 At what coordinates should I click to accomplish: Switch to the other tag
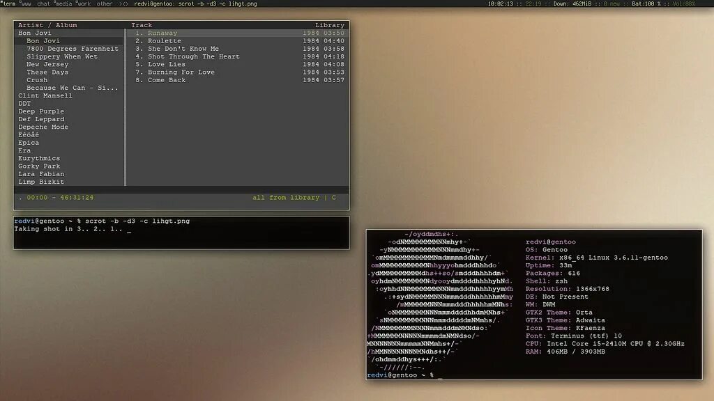(105, 3)
